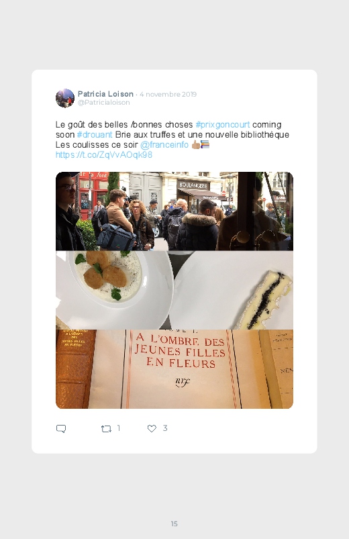
Task: Click the retweet count 1
Action: [x=119, y=428]
